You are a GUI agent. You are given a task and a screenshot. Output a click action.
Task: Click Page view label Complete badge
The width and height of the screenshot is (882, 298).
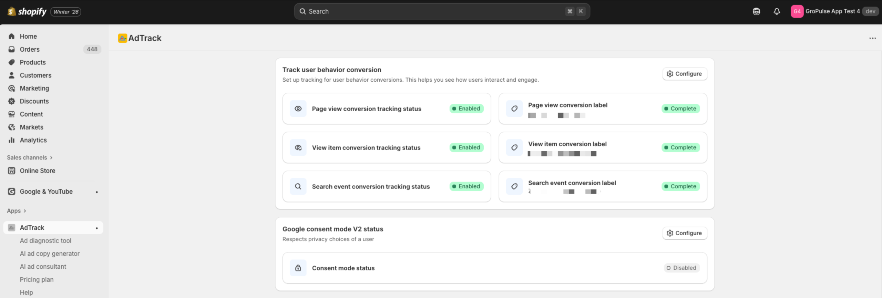coord(680,109)
